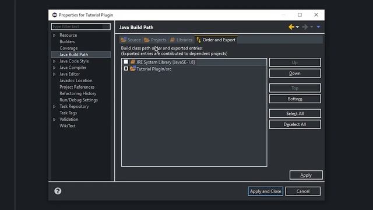Viewport: 373px width, 210px height.
Task: Click the Down button
Action: (295, 73)
